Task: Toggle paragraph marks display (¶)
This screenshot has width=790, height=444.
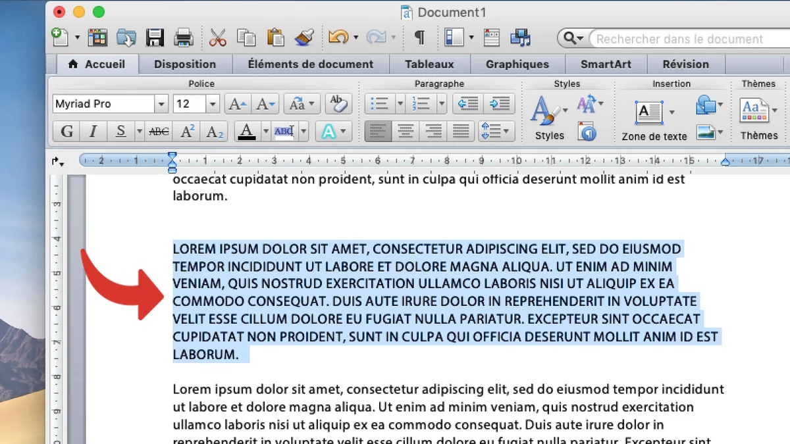Action: coord(419,37)
